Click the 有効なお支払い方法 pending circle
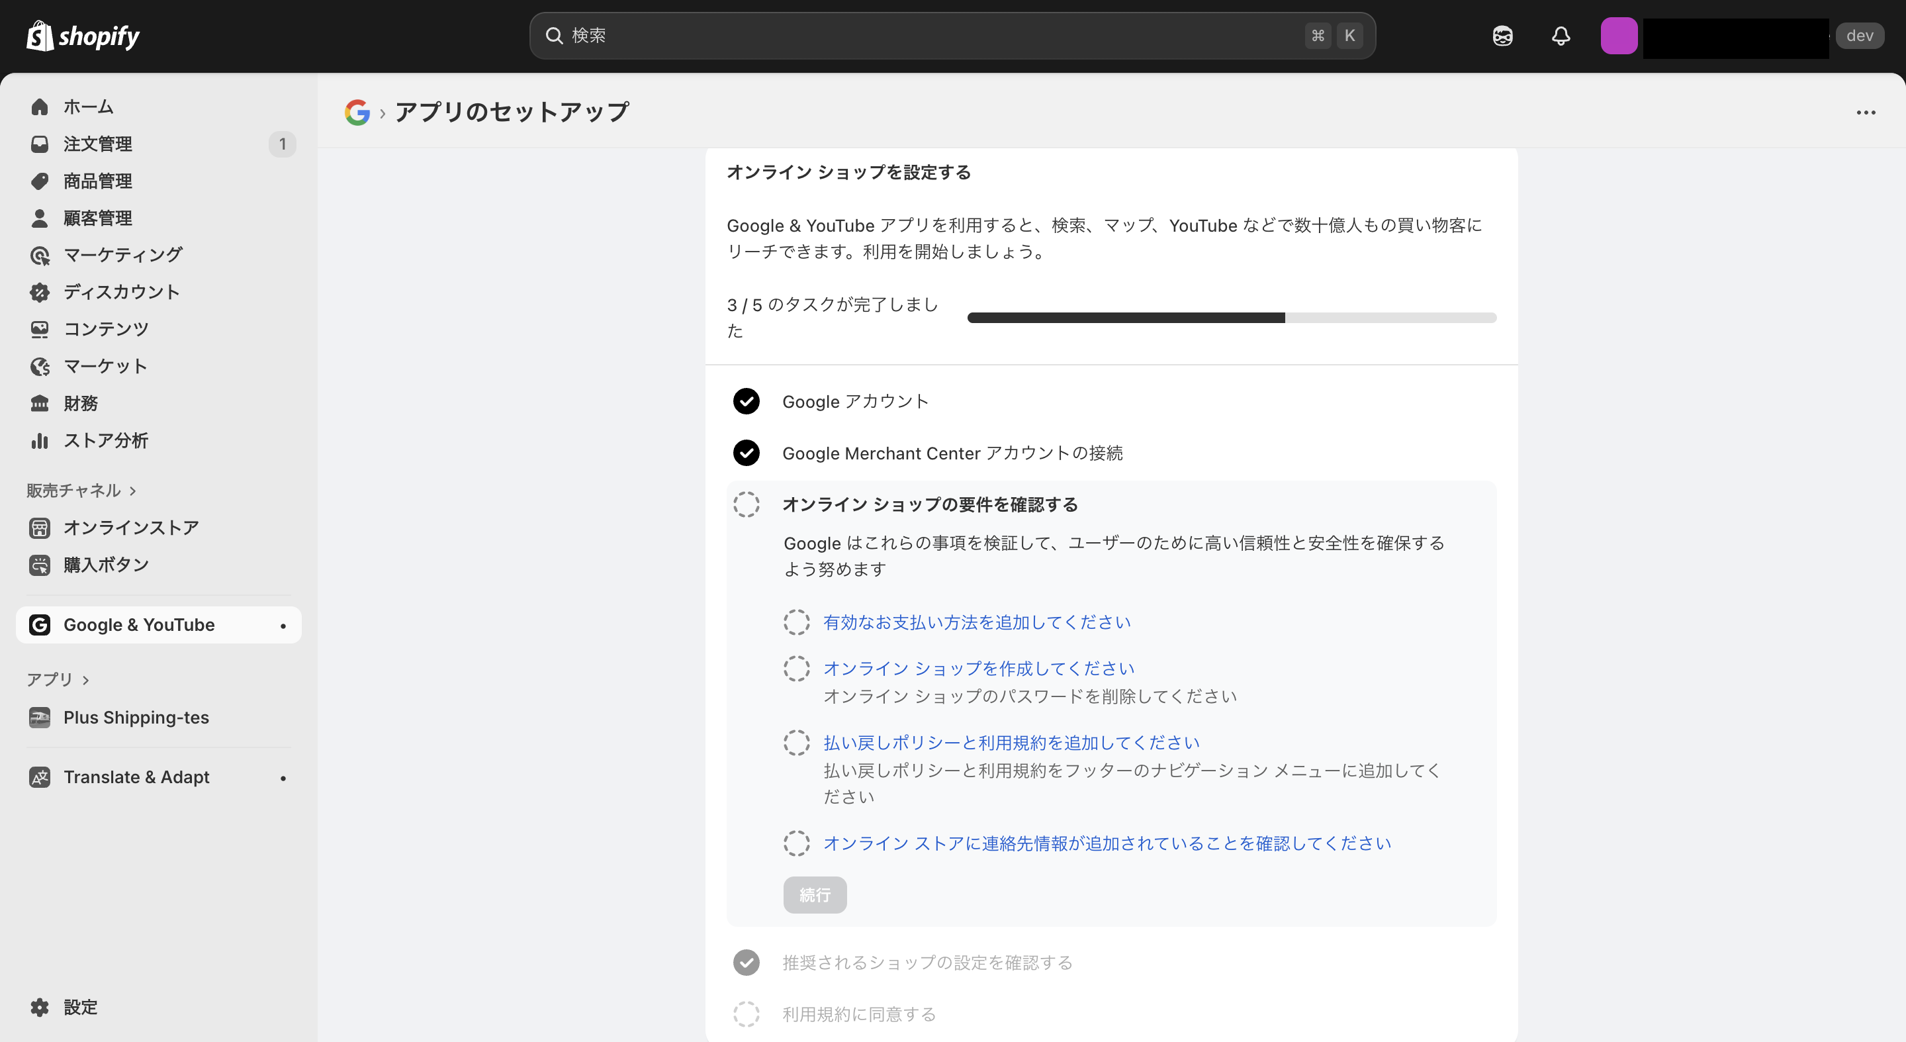This screenshot has width=1906, height=1042. [796, 622]
